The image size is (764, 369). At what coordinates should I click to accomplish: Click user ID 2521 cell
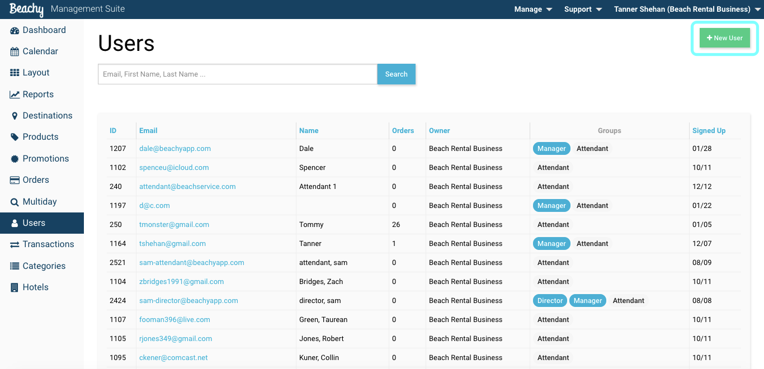click(x=118, y=263)
